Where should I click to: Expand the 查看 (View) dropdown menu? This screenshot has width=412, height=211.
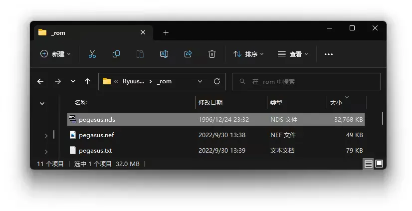293,54
